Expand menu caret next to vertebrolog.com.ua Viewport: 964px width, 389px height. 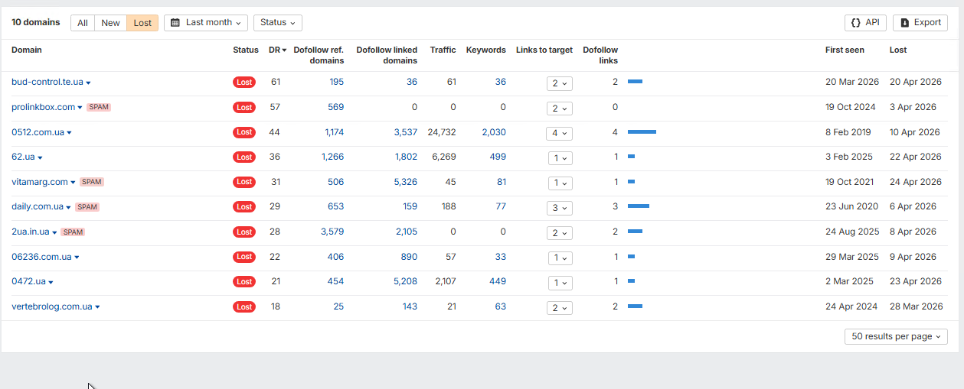(97, 307)
